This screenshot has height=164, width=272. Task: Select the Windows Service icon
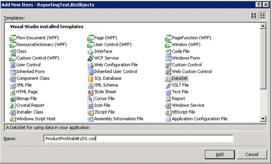(168, 105)
